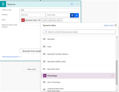Click the Enter key header field
The height and width of the screenshot is (92, 119).
tap(33, 15)
